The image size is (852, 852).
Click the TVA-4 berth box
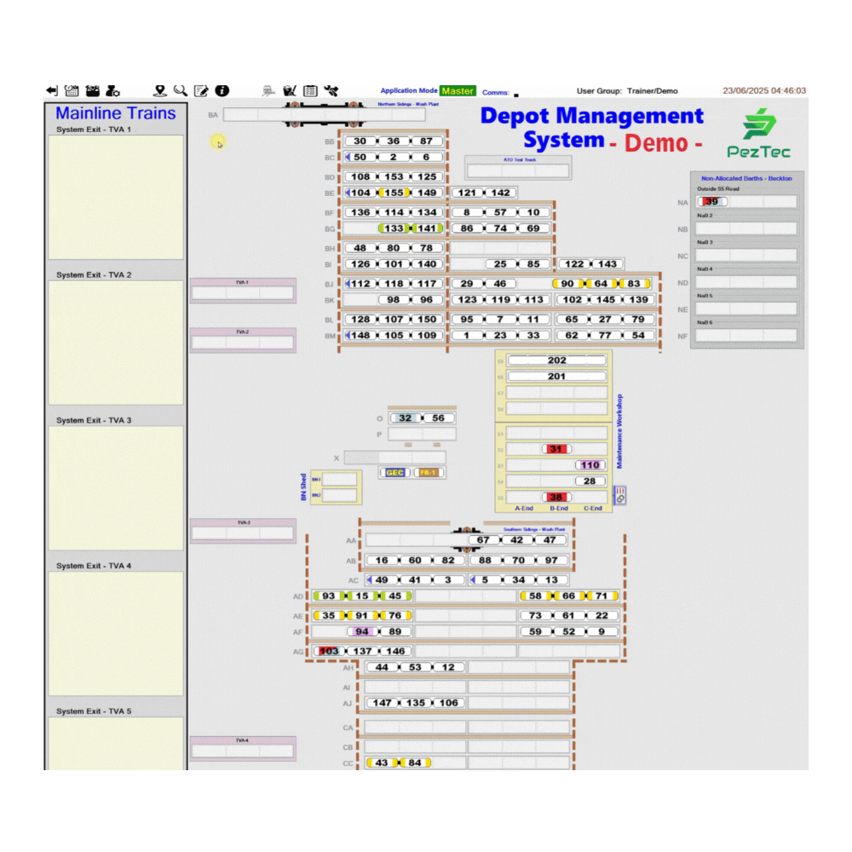pyautogui.click(x=243, y=751)
